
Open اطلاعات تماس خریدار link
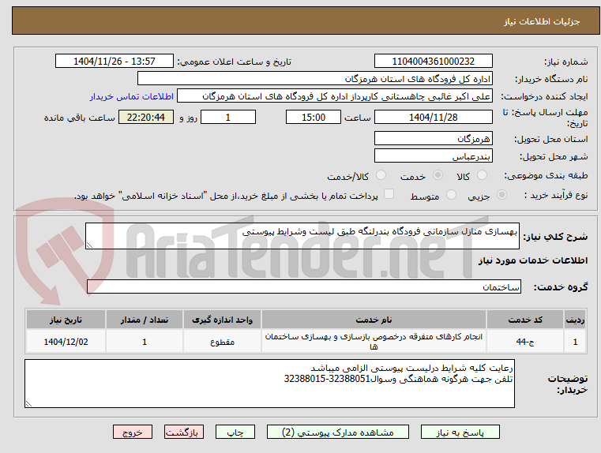tap(132, 96)
